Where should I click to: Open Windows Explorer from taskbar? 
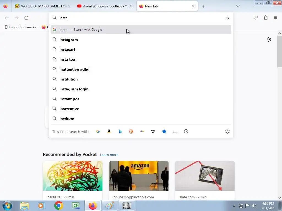(x=25, y=206)
